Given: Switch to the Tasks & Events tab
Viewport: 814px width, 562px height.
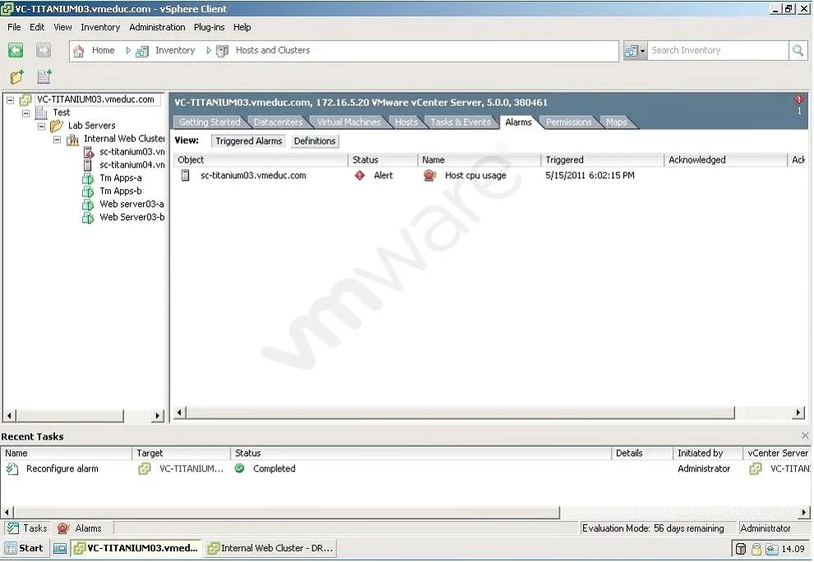Looking at the screenshot, I should 460,122.
